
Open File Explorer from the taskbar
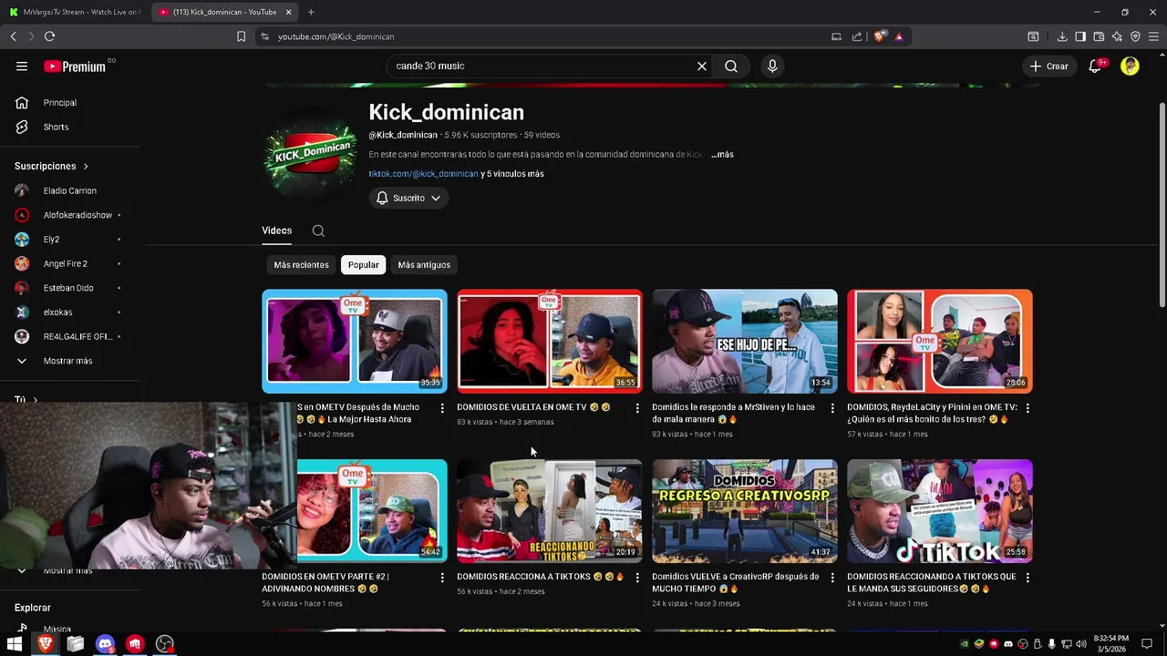(76, 644)
